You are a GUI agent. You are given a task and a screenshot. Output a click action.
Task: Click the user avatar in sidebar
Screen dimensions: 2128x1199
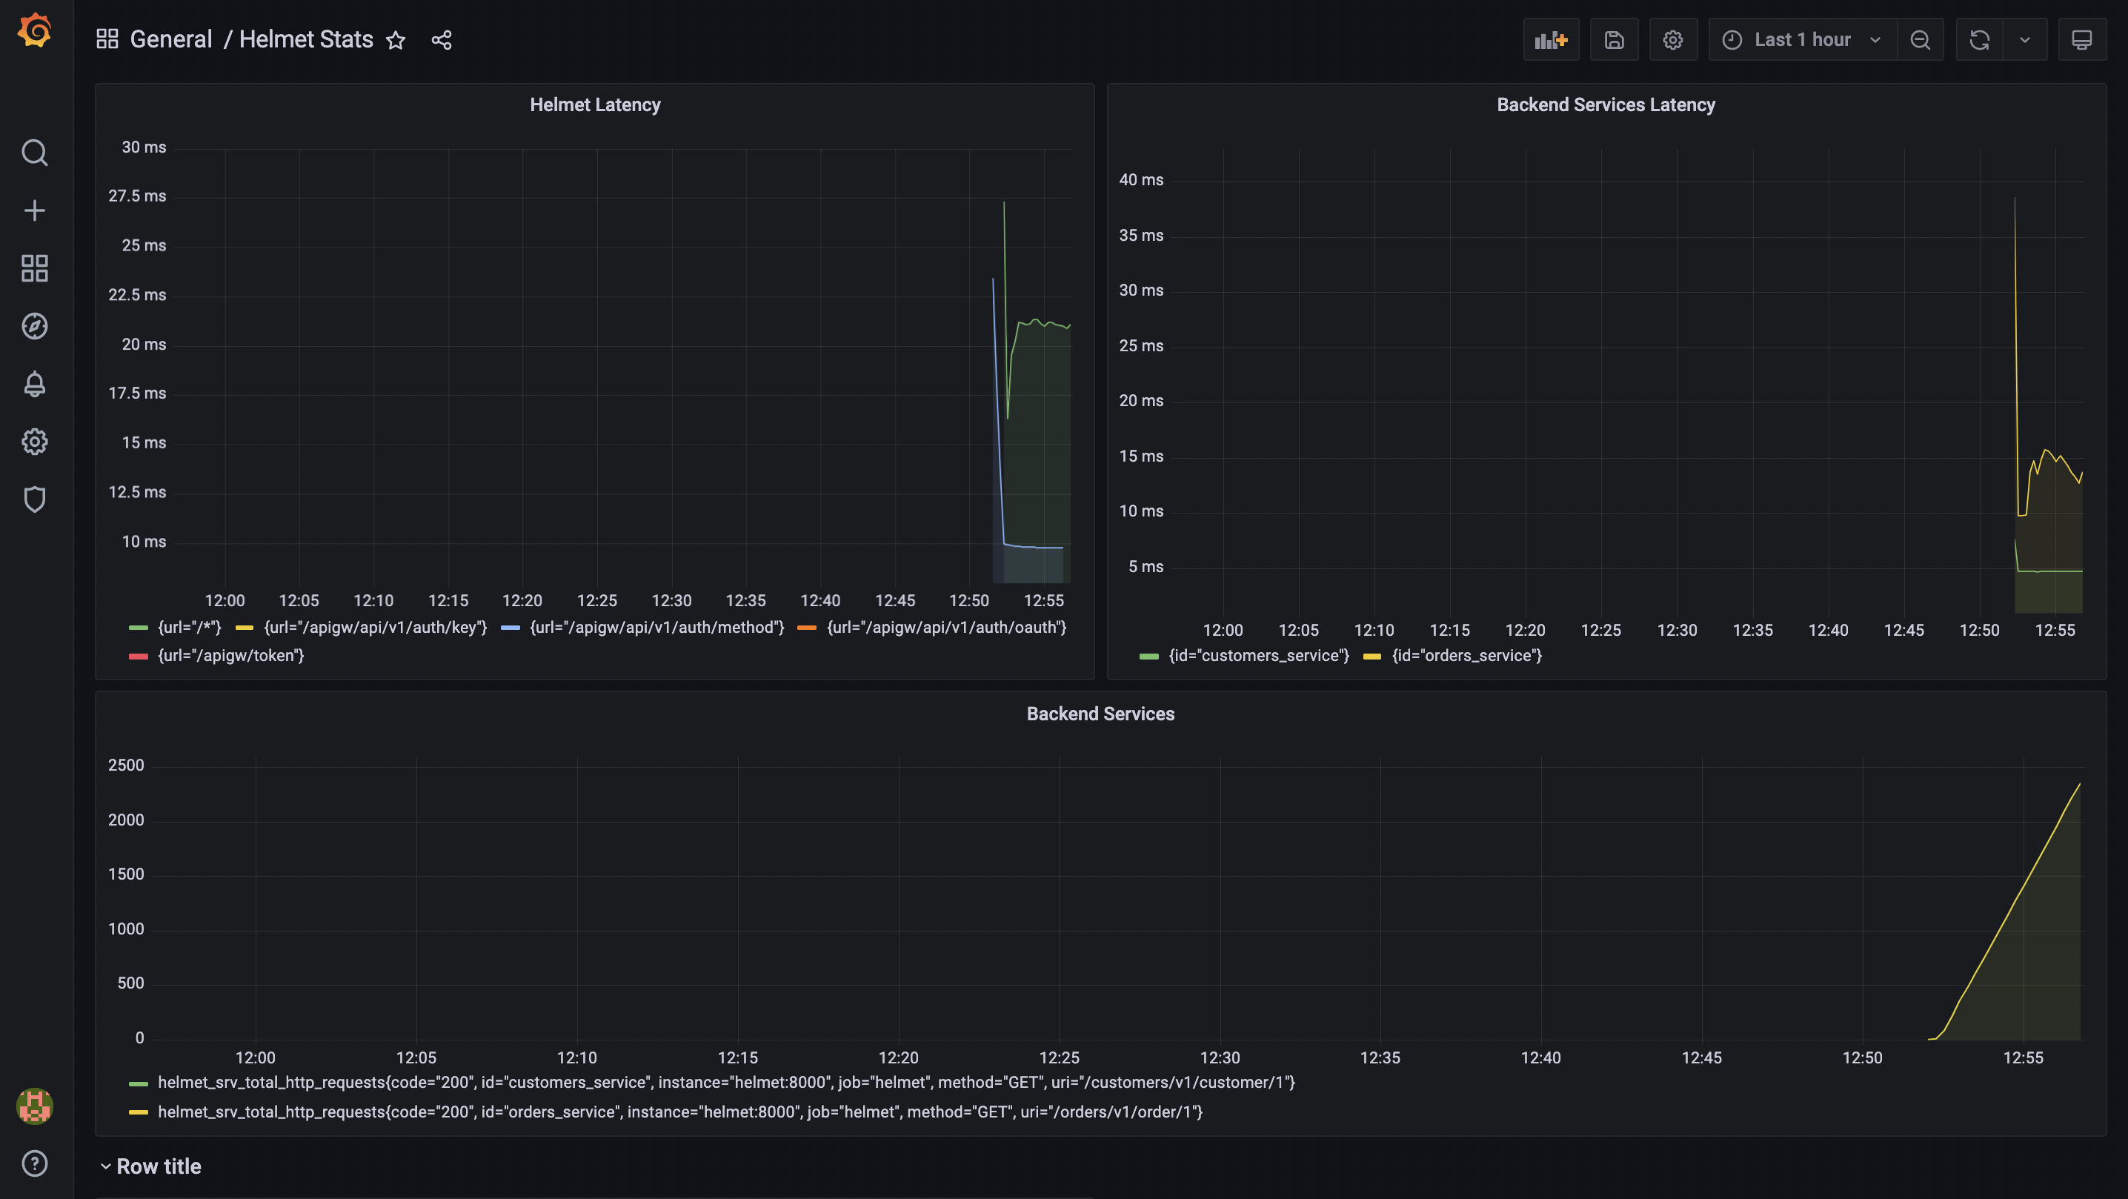(x=35, y=1106)
